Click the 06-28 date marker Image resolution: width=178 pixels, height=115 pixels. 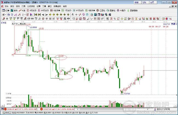[x=166, y=26]
